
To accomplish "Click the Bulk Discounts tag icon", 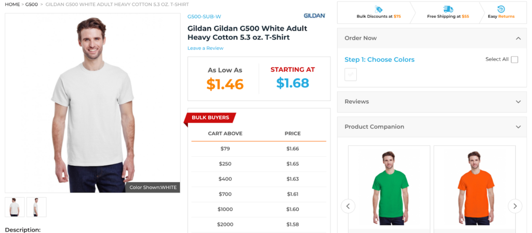I will point(379,9).
